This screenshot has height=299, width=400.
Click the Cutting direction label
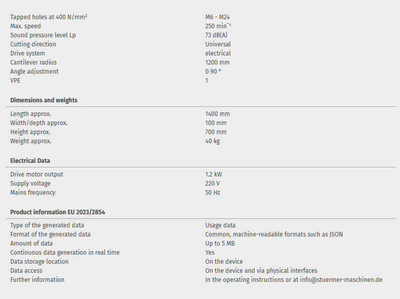tap(33, 44)
